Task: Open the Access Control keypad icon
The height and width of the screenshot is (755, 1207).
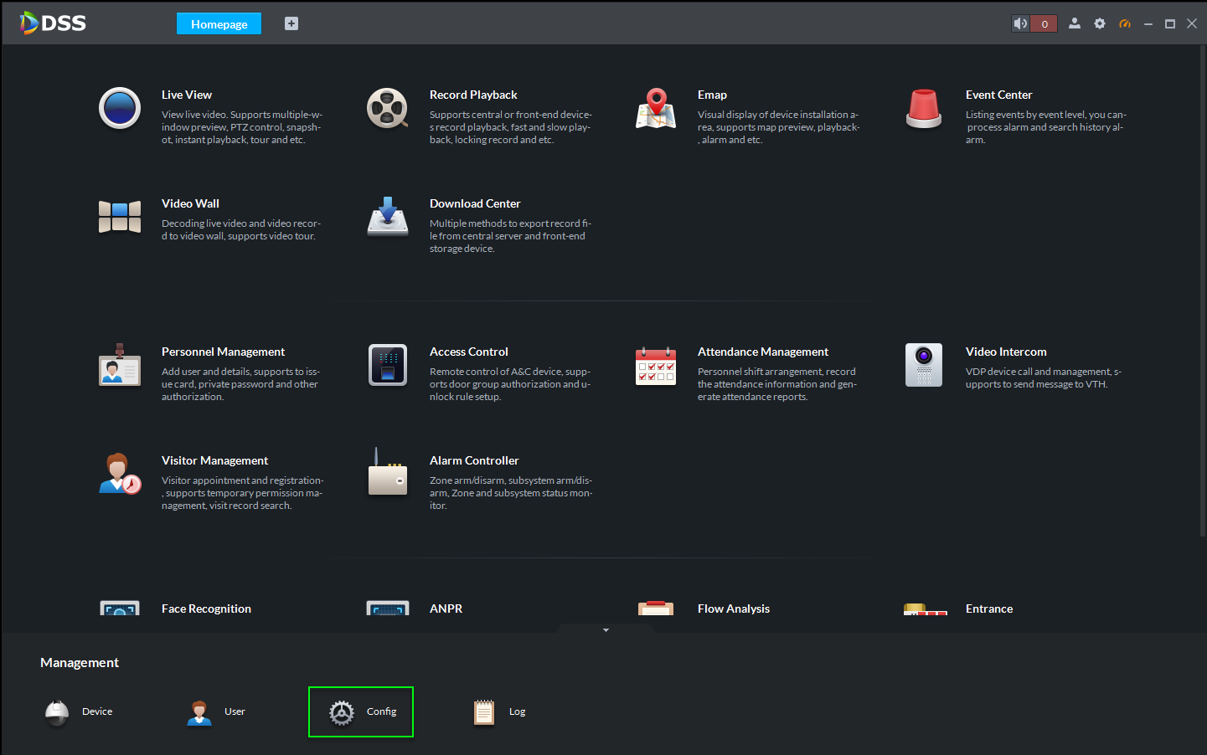Action: point(388,365)
